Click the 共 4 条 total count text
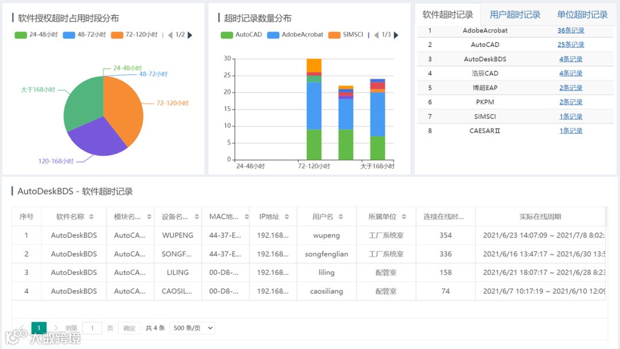This screenshot has width=620, height=349. [x=155, y=328]
